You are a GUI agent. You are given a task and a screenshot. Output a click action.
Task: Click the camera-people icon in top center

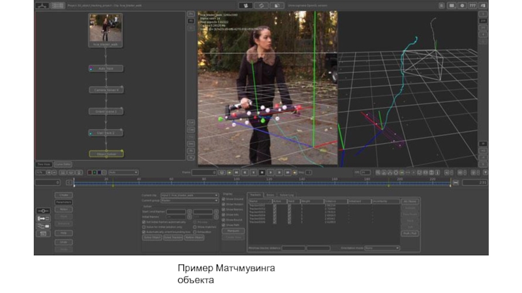pos(246,6)
